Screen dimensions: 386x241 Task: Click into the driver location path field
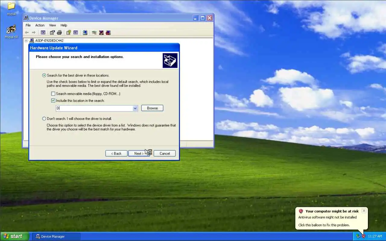94,108
